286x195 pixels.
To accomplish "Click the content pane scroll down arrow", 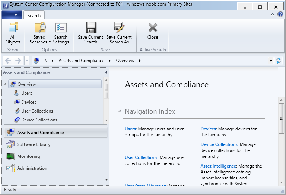I will [x=281, y=182].
